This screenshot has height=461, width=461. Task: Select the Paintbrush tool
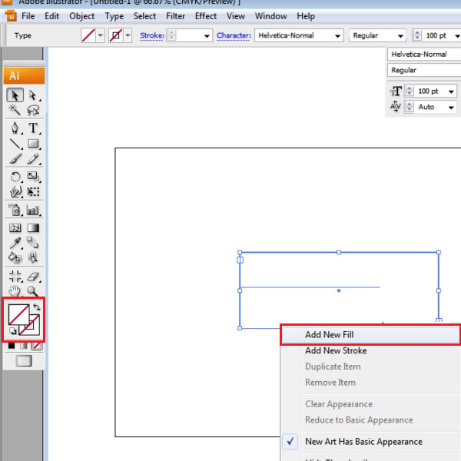pos(15,159)
